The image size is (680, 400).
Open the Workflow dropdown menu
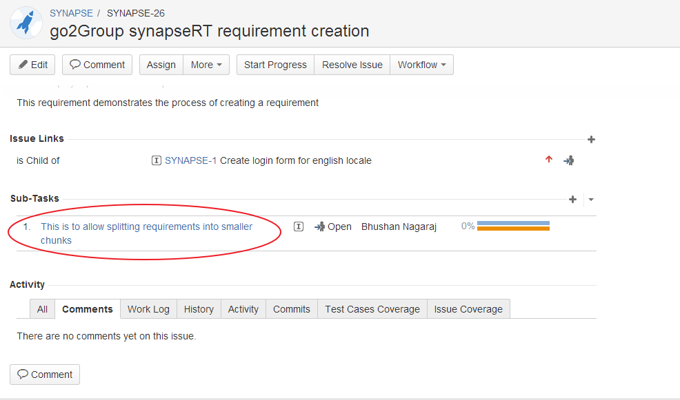pyautogui.click(x=421, y=65)
